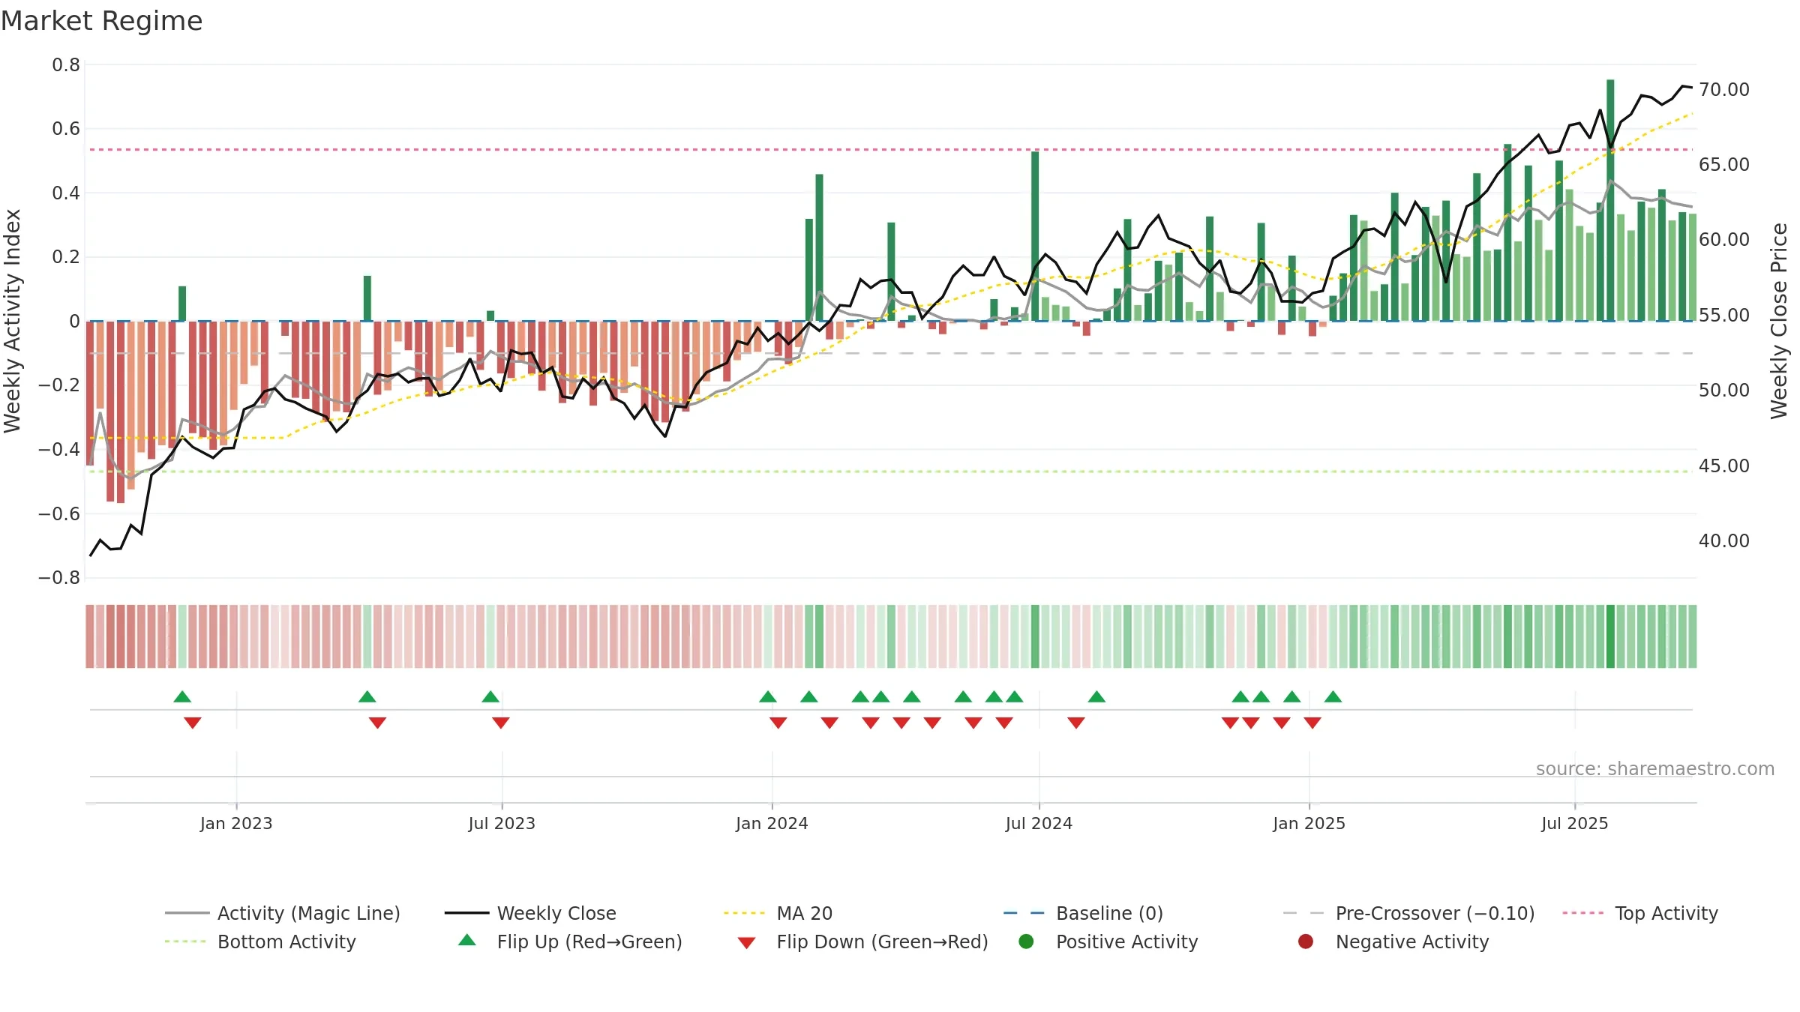Click the Jan 2025 x-axis label
The width and height of the screenshot is (1800, 1012).
coord(1309,823)
